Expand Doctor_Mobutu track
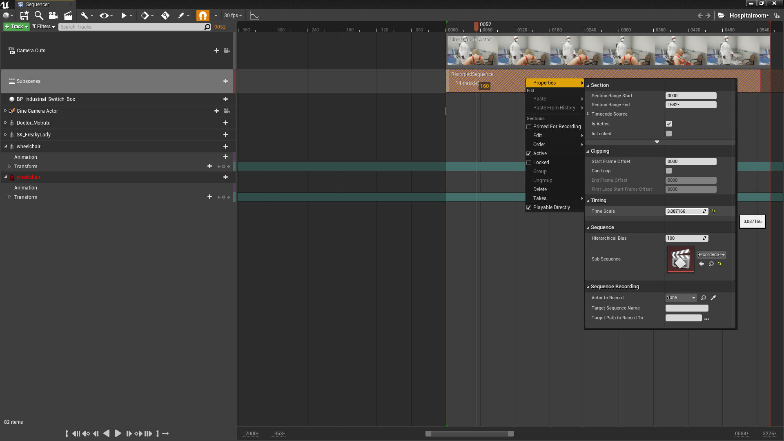784x441 pixels. coord(5,122)
